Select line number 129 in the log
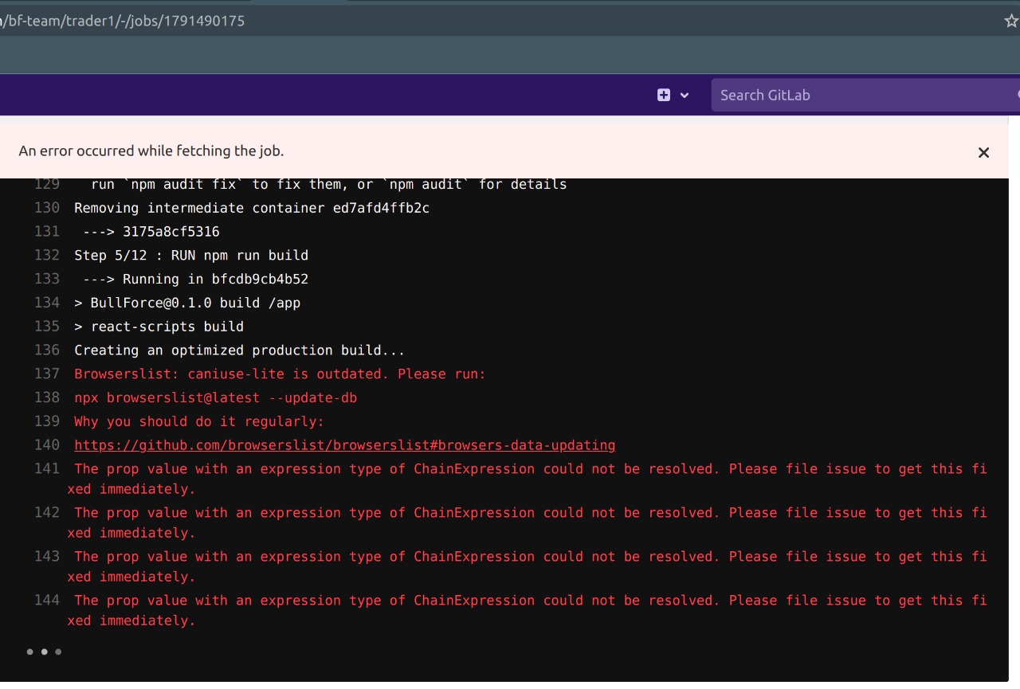Viewport: 1020px width, 689px height. (47, 183)
